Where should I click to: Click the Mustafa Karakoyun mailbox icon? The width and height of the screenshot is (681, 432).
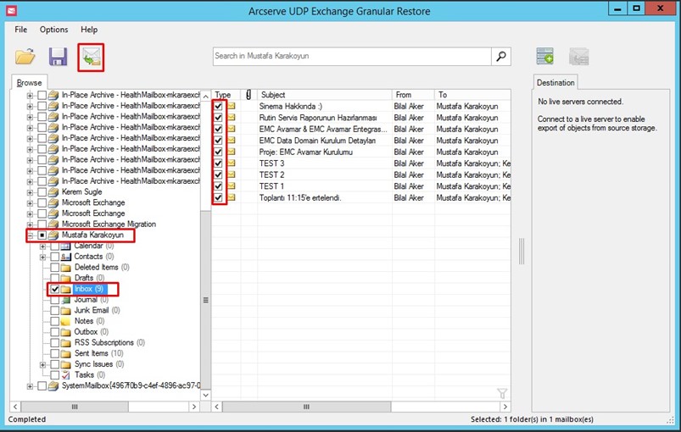click(x=53, y=235)
